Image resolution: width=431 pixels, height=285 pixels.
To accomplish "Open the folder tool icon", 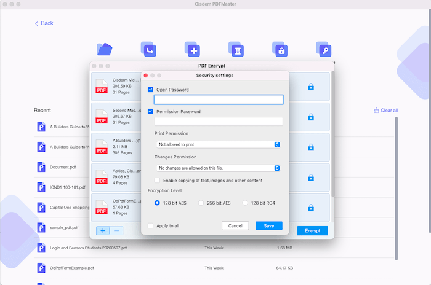I will pyautogui.click(x=105, y=49).
